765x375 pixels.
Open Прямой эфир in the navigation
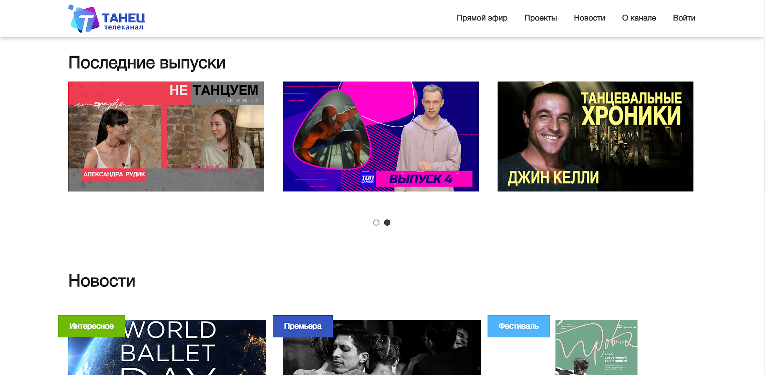click(x=482, y=18)
